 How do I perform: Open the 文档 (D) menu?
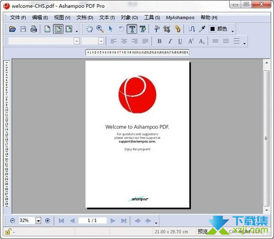[x=85, y=17]
